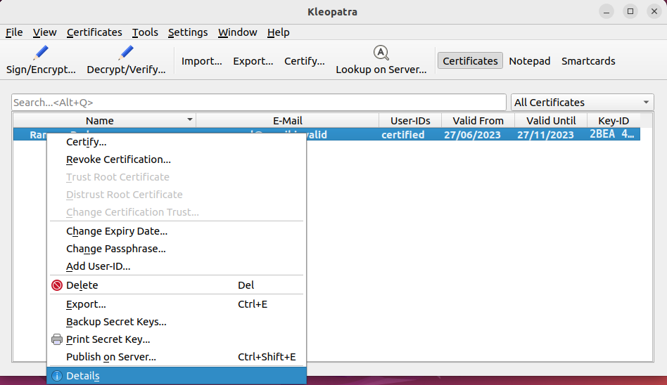
Task: Click the red Delete icon in context menu
Action: click(56, 285)
